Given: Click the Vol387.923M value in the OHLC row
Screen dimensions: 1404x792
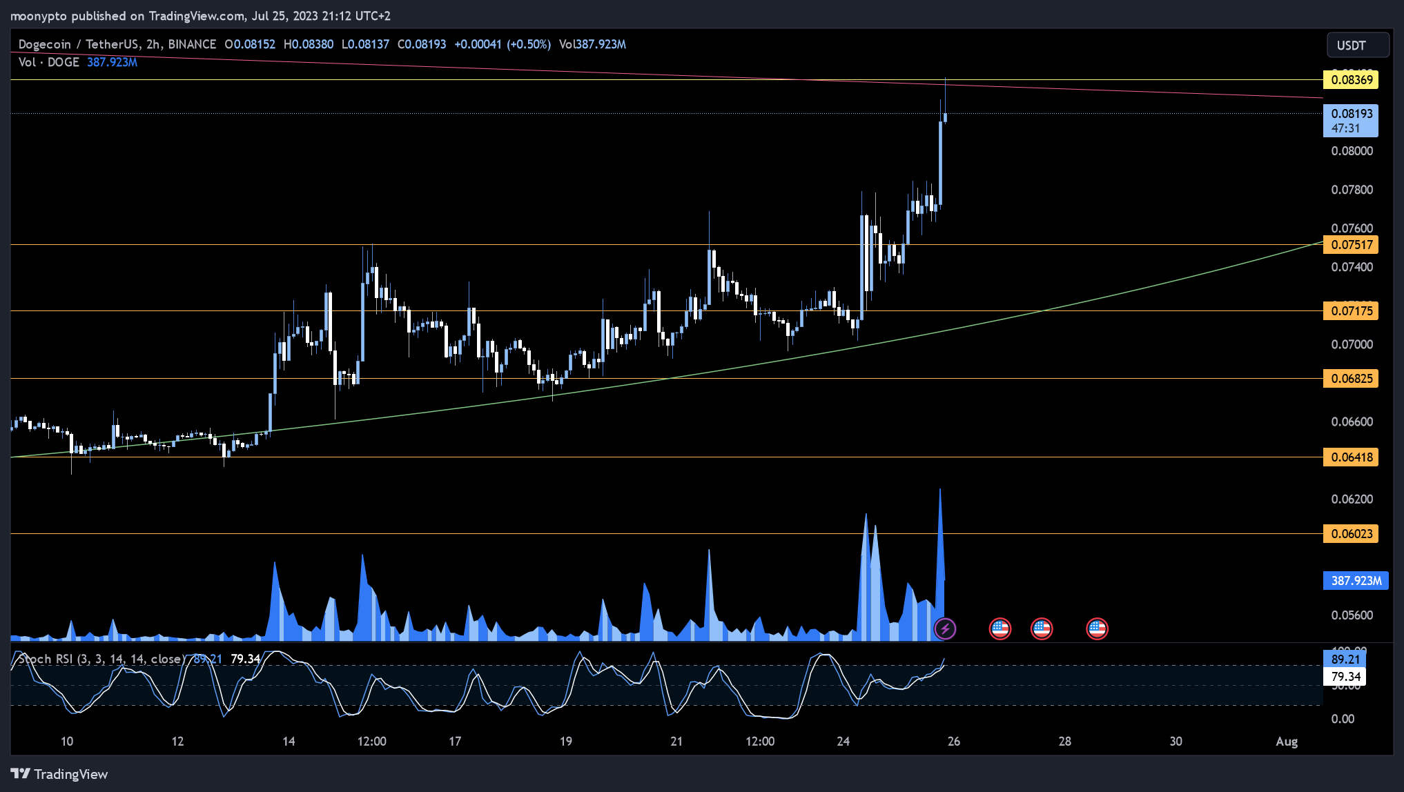Looking at the screenshot, I should 592,44.
